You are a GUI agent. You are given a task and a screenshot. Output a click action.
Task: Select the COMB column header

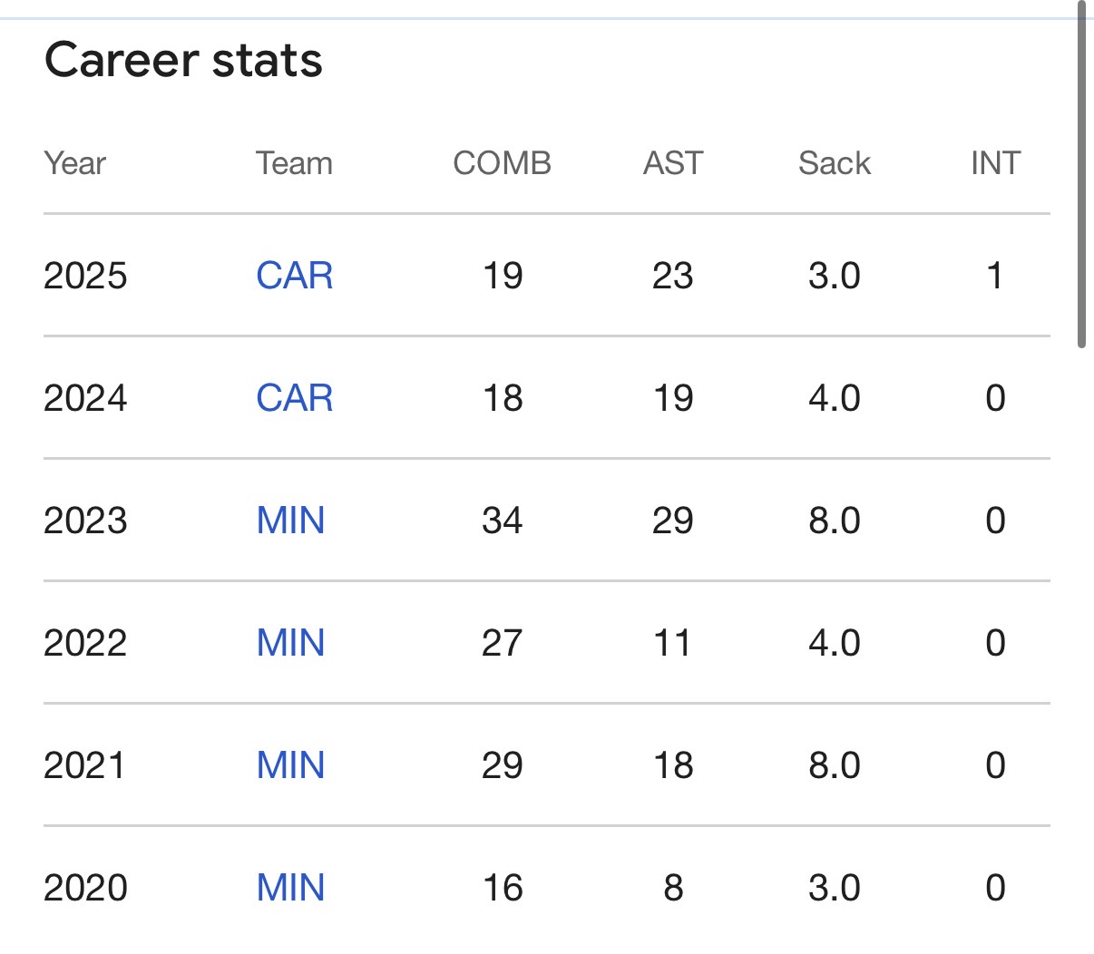tap(502, 163)
